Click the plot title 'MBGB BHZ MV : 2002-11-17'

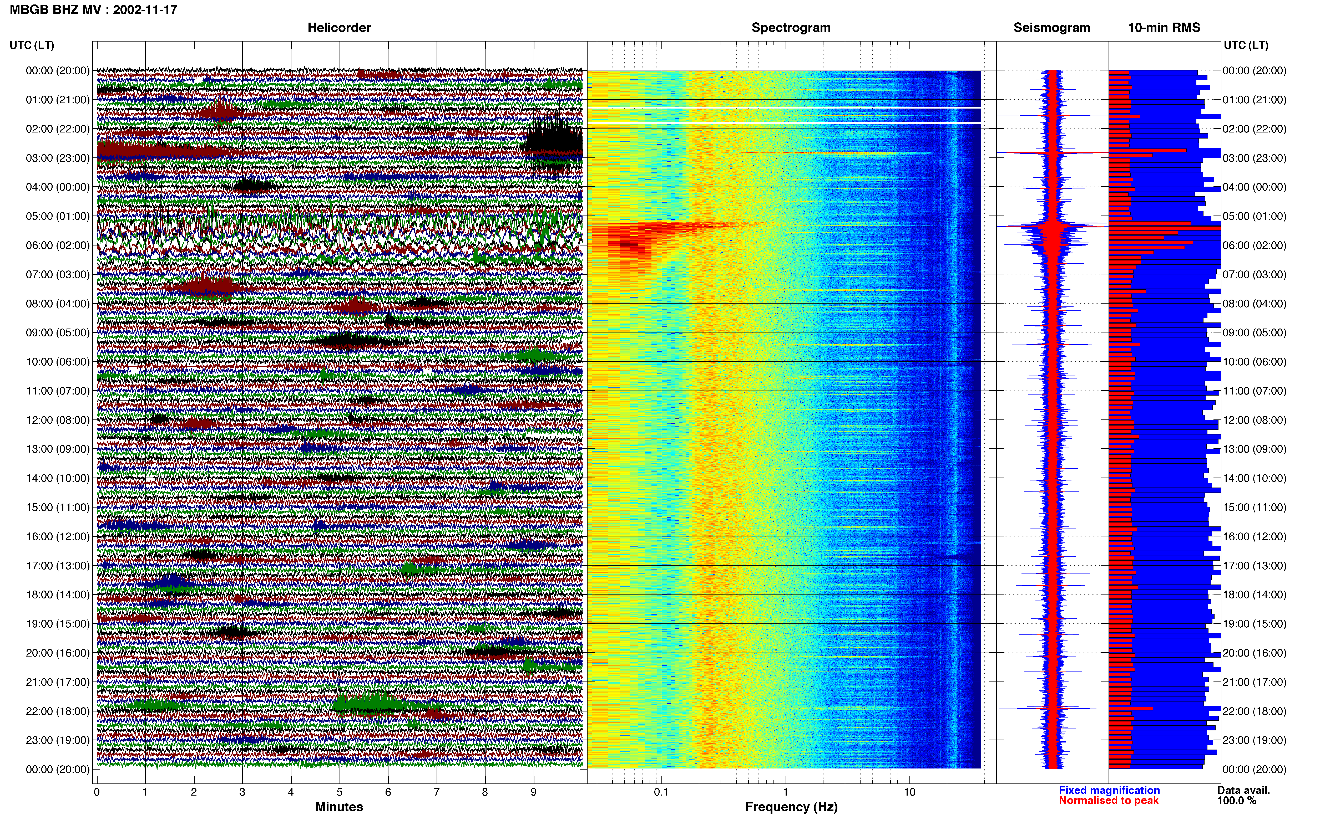93,9
